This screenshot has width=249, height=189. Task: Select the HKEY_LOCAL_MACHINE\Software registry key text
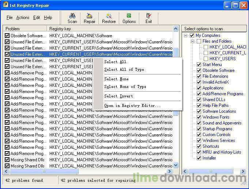(x=81, y=36)
